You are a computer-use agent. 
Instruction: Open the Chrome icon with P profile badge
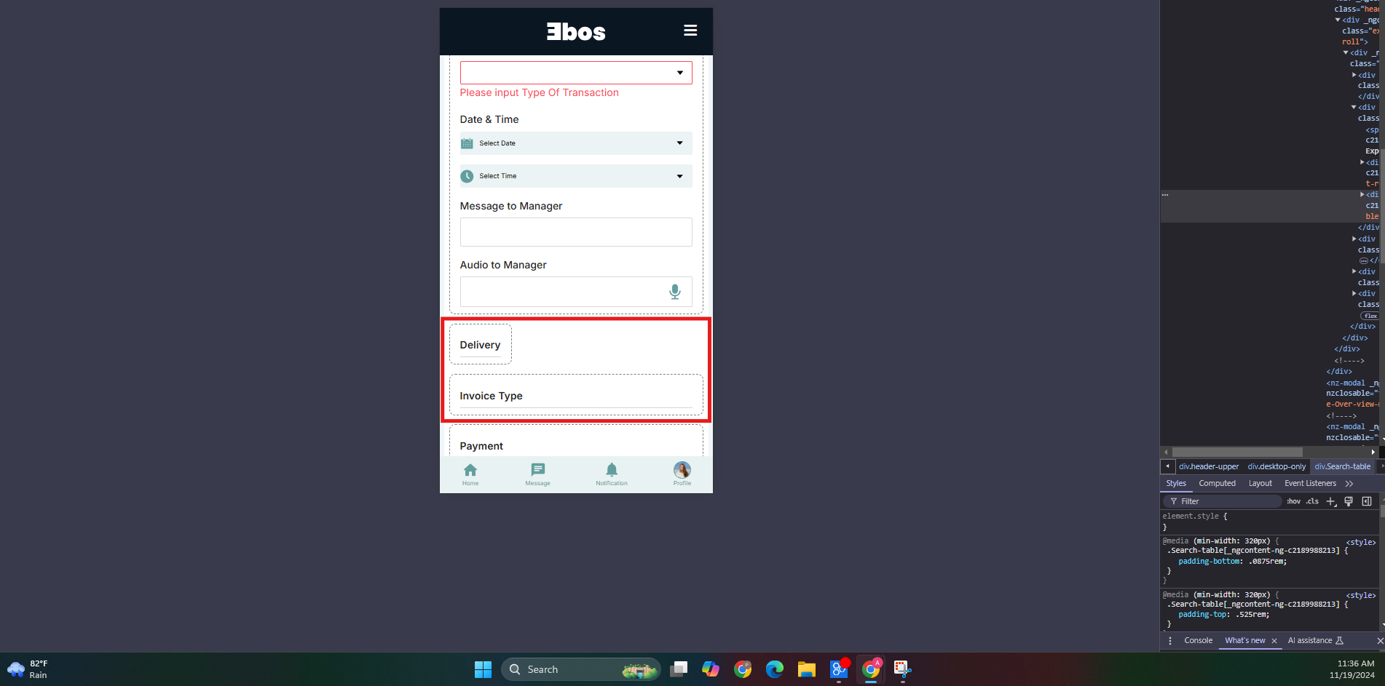click(743, 669)
